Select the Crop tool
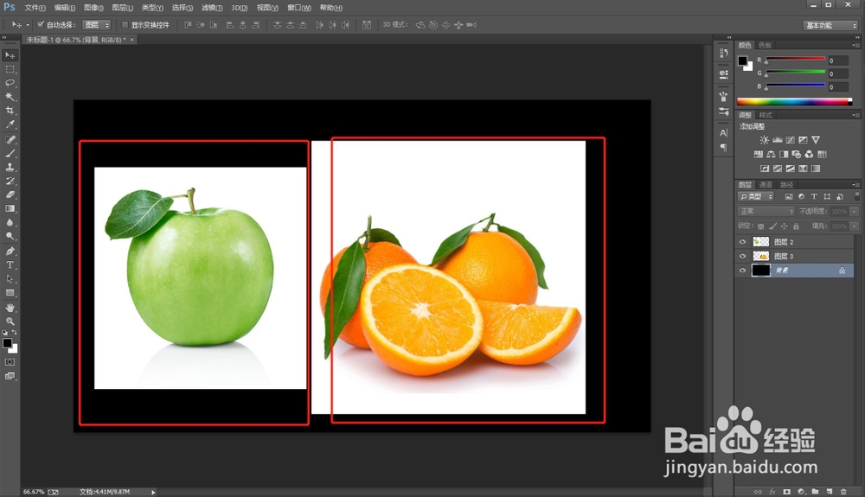Image resolution: width=865 pixels, height=497 pixels. 10,111
